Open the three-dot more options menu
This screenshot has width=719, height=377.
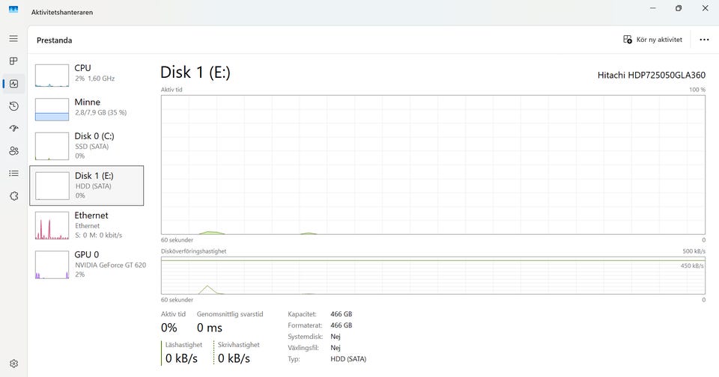(x=704, y=40)
